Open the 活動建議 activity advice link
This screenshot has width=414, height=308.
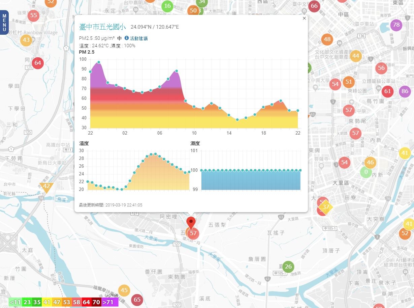(139, 38)
